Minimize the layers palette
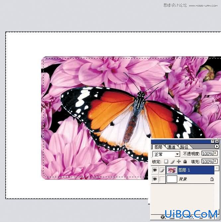221x222 pixels. coord(212,141)
